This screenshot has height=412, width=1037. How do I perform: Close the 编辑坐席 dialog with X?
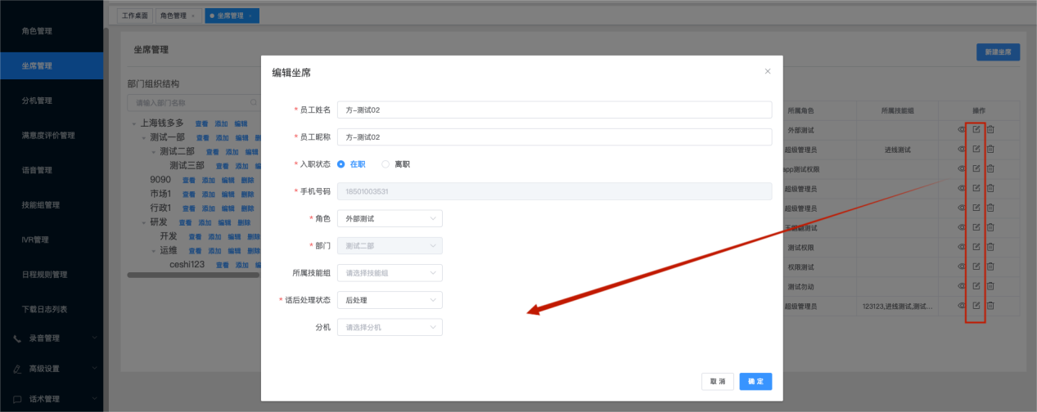(x=767, y=72)
